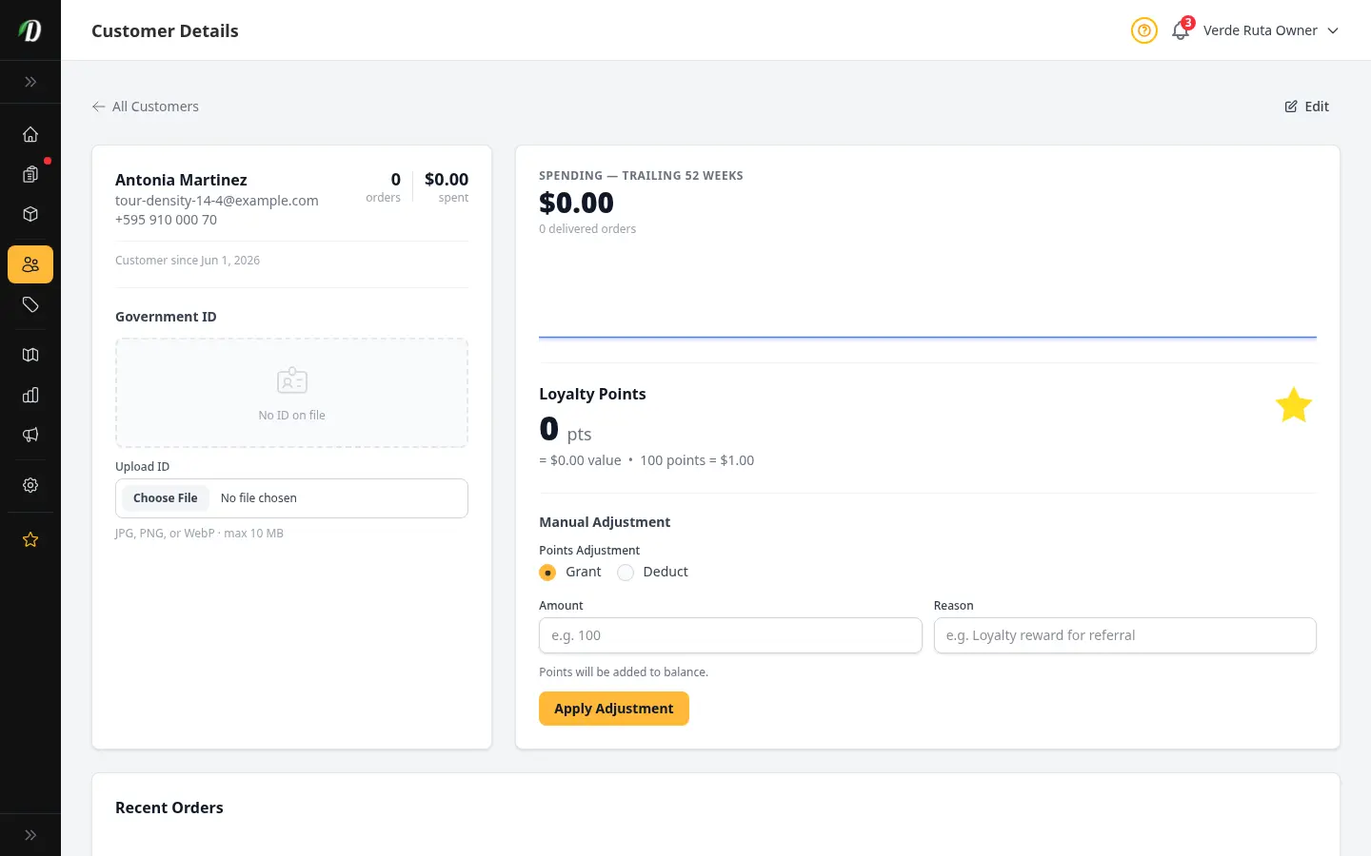Click the green D app logo
Viewport: 1371px width, 856px height.
[x=30, y=30]
